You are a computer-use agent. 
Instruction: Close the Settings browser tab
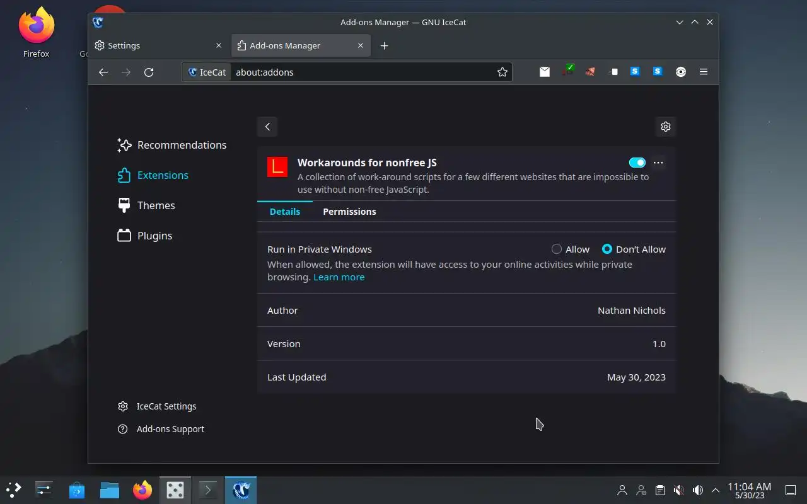pyautogui.click(x=219, y=45)
